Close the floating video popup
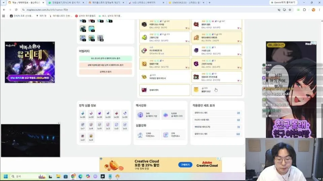This screenshot has width=323, height=181. coord(59,123)
